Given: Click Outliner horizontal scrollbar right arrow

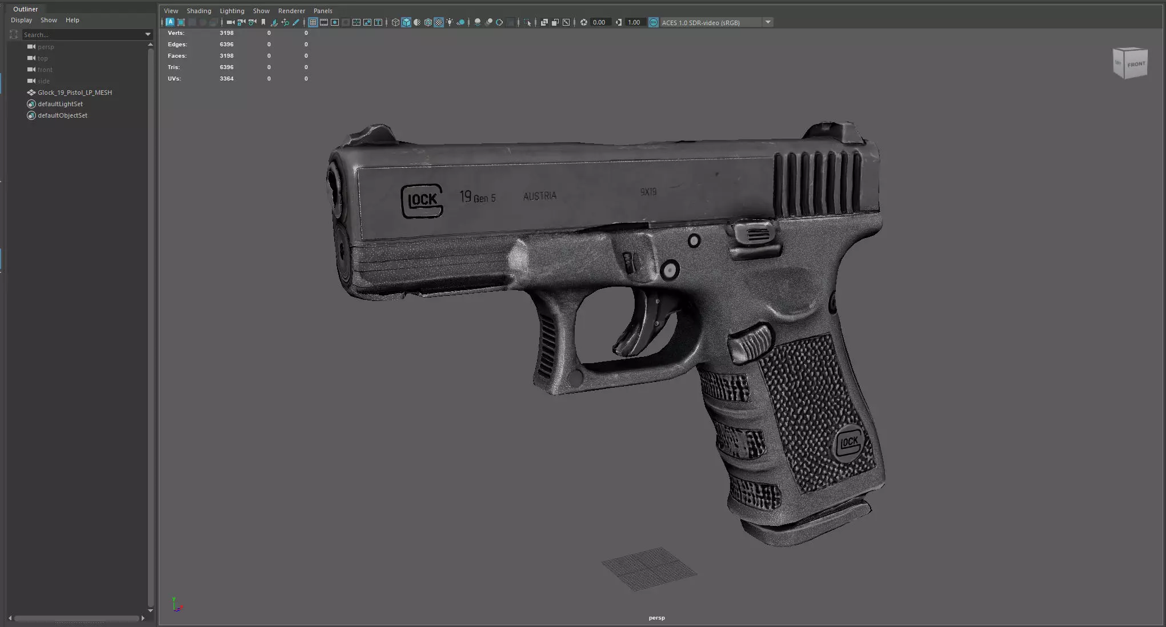Looking at the screenshot, I should click(x=143, y=618).
